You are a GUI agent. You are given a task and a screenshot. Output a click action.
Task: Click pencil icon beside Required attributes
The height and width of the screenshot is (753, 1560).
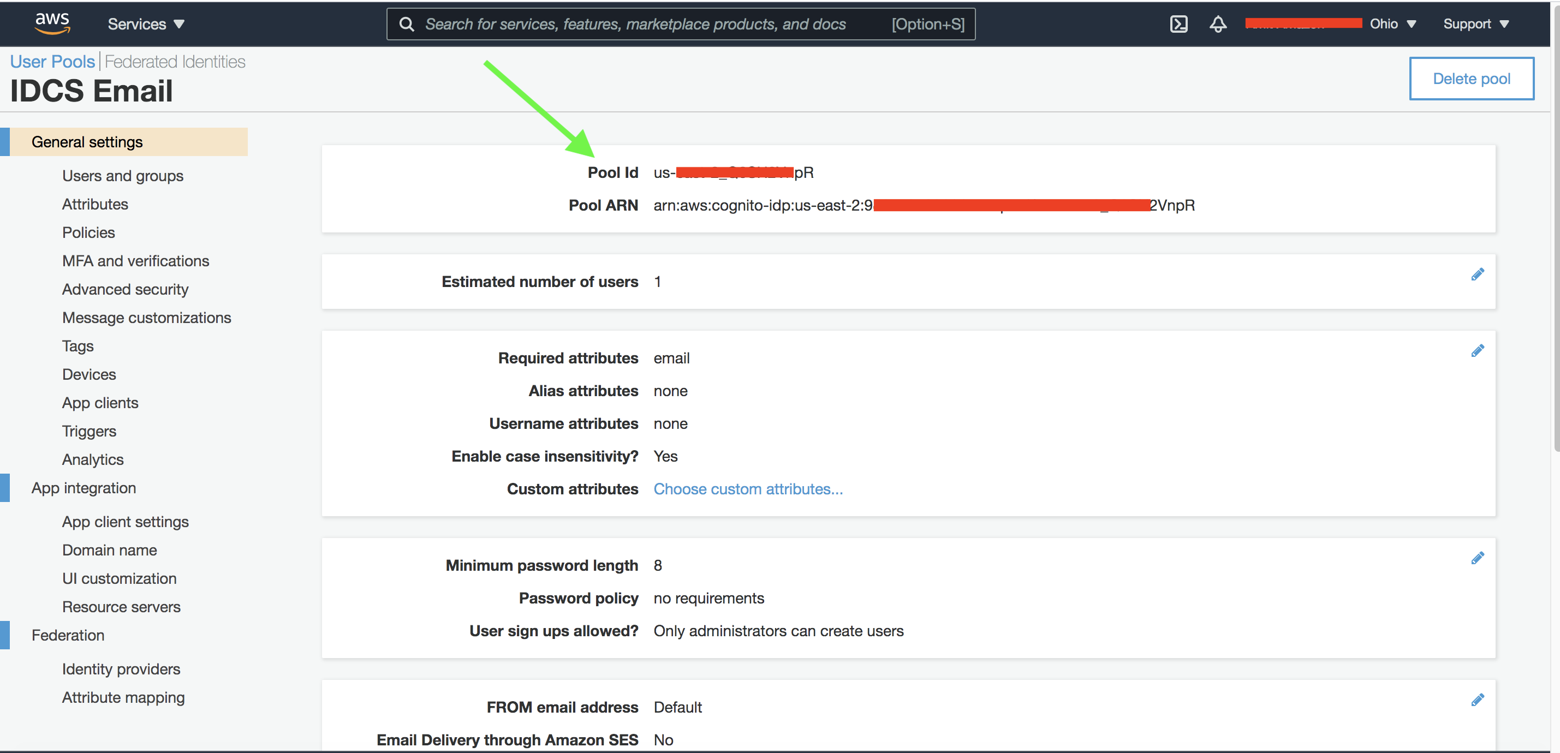(x=1477, y=351)
